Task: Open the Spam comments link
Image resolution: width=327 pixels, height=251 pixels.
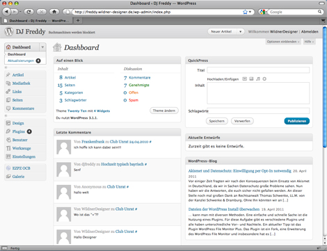Action: click(x=134, y=100)
